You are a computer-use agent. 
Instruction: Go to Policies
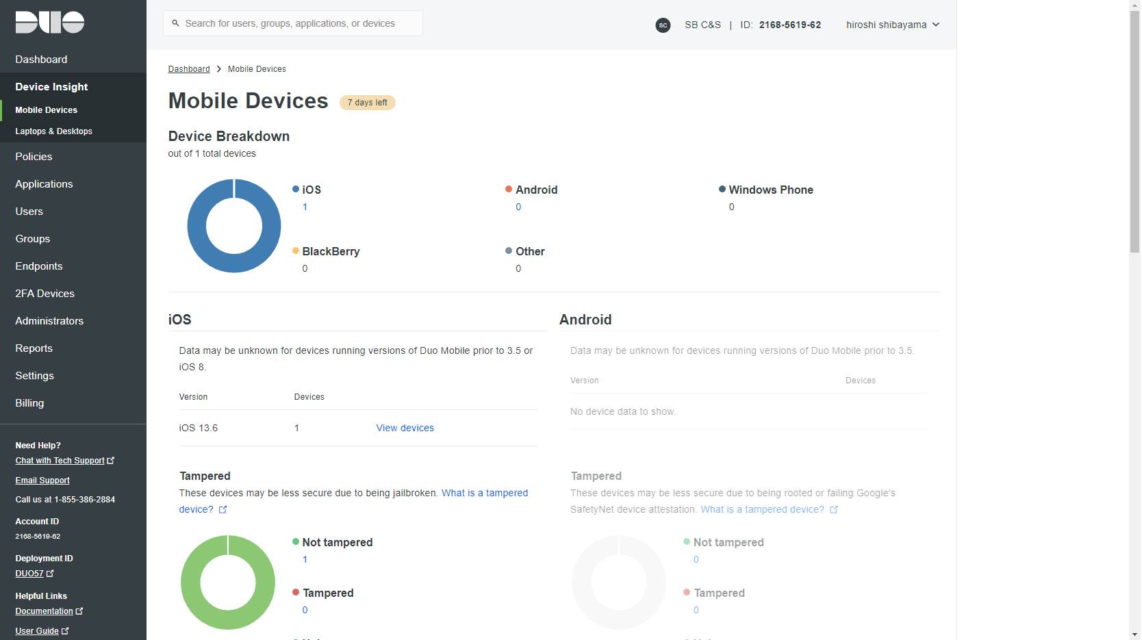34,157
